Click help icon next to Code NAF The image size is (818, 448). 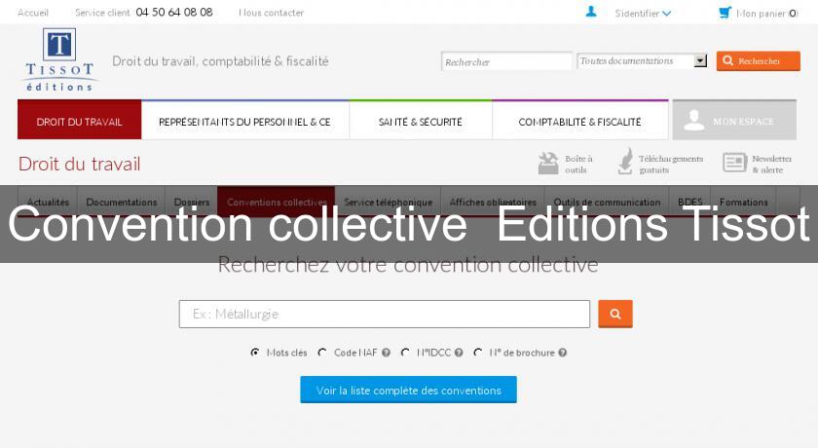386,353
